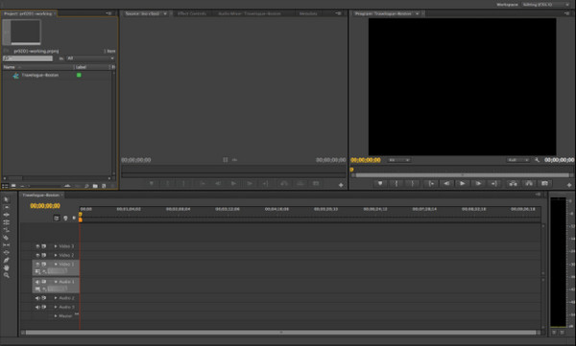Expand the Video 3 track

pyautogui.click(x=56, y=246)
